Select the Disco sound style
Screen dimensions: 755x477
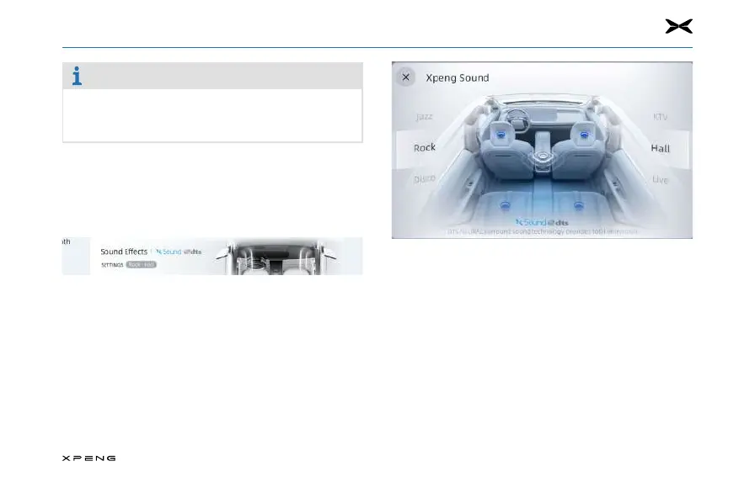tap(424, 179)
